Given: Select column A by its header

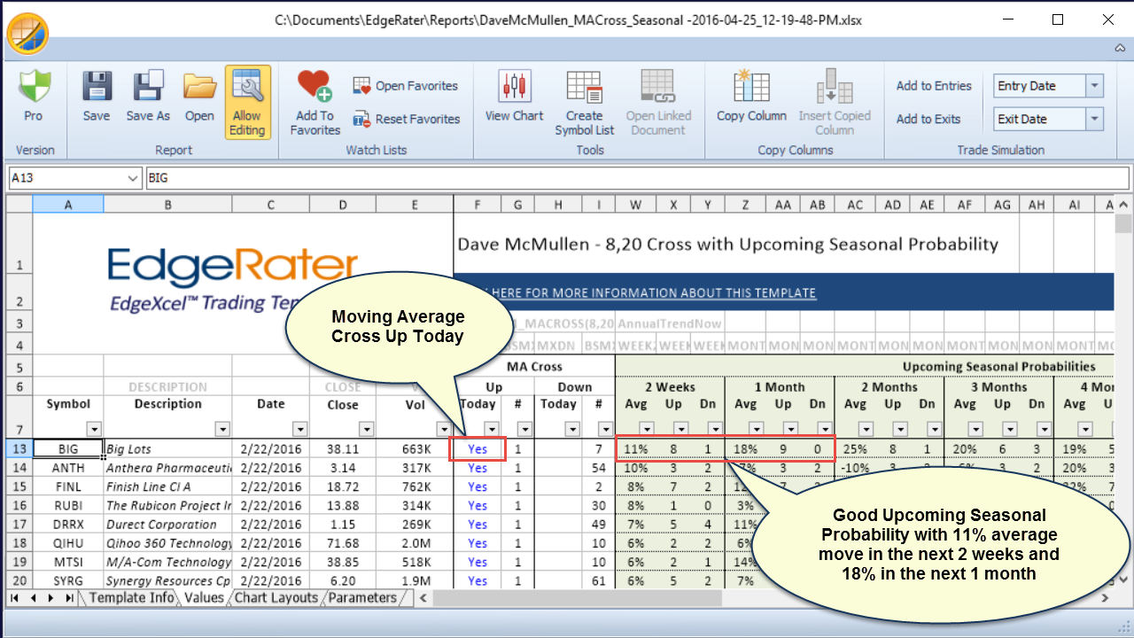Looking at the screenshot, I should (68, 204).
